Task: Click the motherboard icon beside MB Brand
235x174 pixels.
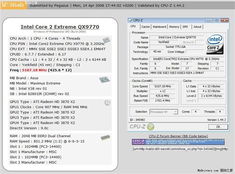Action: click(x=105, y=80)
